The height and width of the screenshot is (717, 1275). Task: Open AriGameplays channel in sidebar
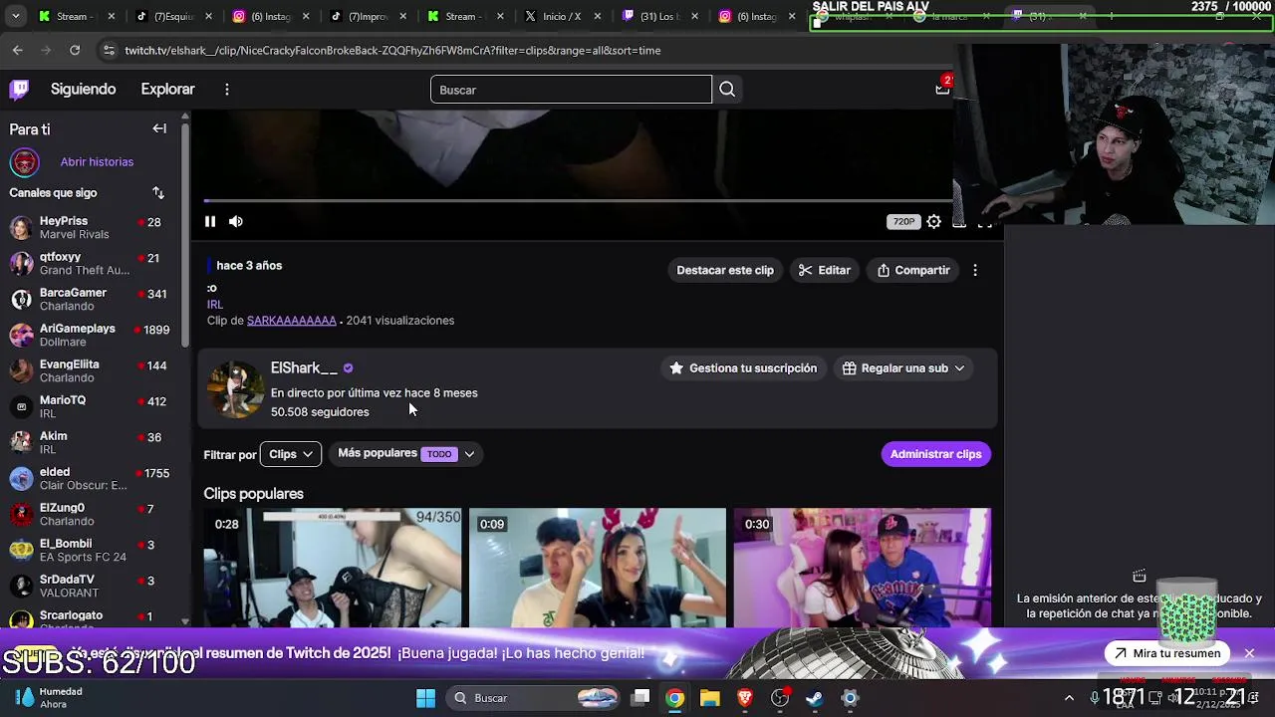[x=93, y=335]
